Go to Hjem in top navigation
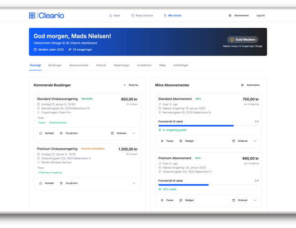296x228 pixels. pyautogui.click(x=115, y=16)
